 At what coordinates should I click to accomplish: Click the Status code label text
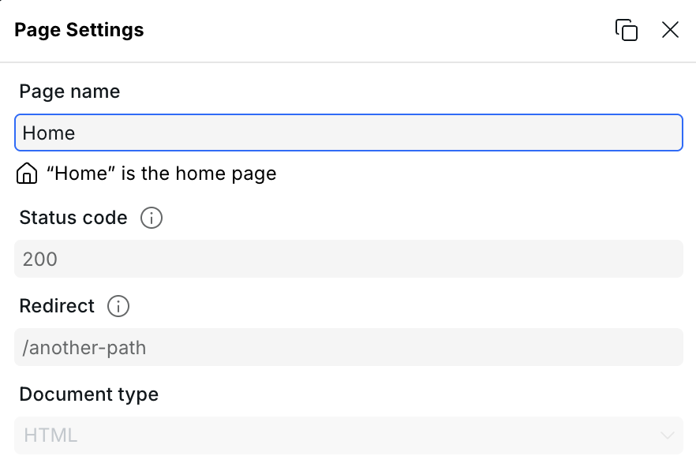click(x=73, y=218)
